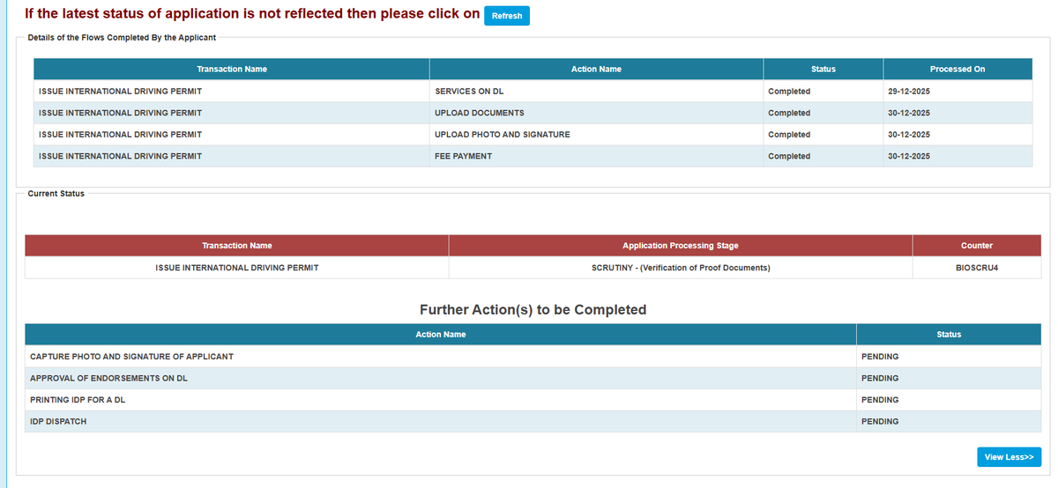Select the transaction name in the SERVICES ON DL row
Viewport: 1058px width, 488px height.
[x=120, y=92]
